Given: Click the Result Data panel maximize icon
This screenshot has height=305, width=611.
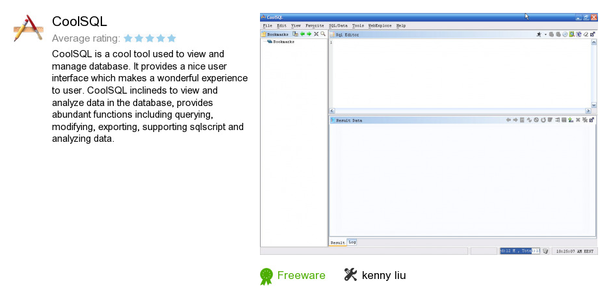Looking at the screenshot, I should point(591,120).
